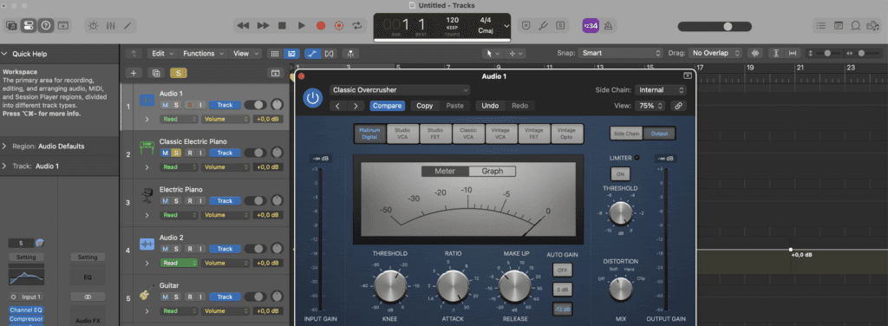Open the List Editors icon
Image resolution: width=888 pixels, height=326 pixels.
click(820, 25)
